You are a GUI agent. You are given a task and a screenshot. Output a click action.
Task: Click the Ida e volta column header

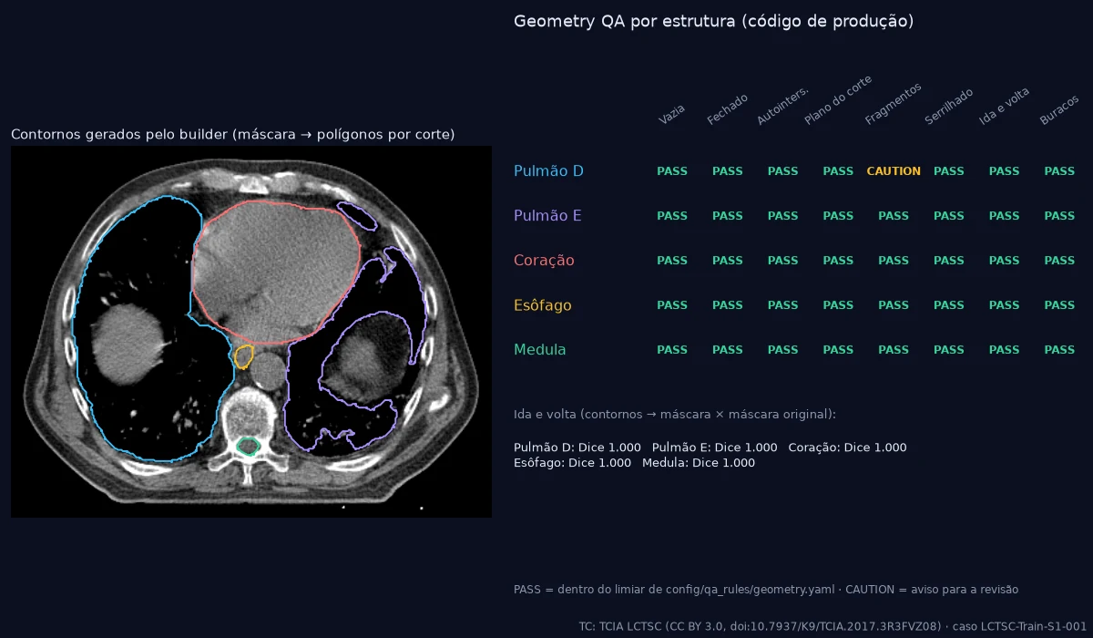click(1005, 106)
